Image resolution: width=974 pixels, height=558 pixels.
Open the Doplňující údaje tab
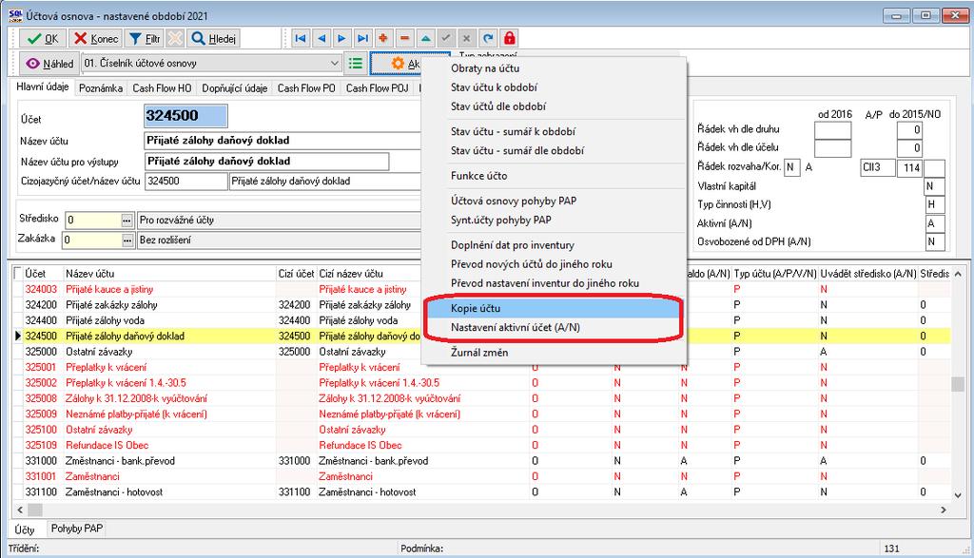(x=234, y=88)
